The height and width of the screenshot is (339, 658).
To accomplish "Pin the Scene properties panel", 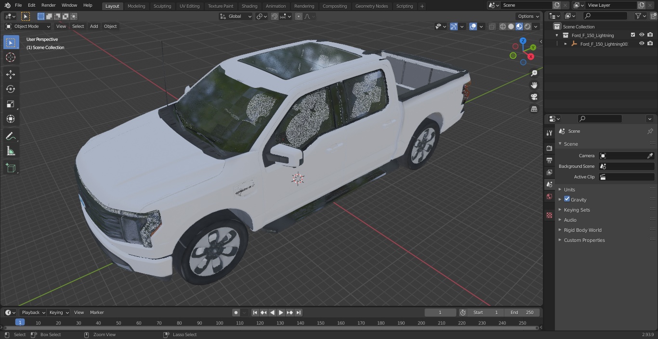I will [650, 131].
